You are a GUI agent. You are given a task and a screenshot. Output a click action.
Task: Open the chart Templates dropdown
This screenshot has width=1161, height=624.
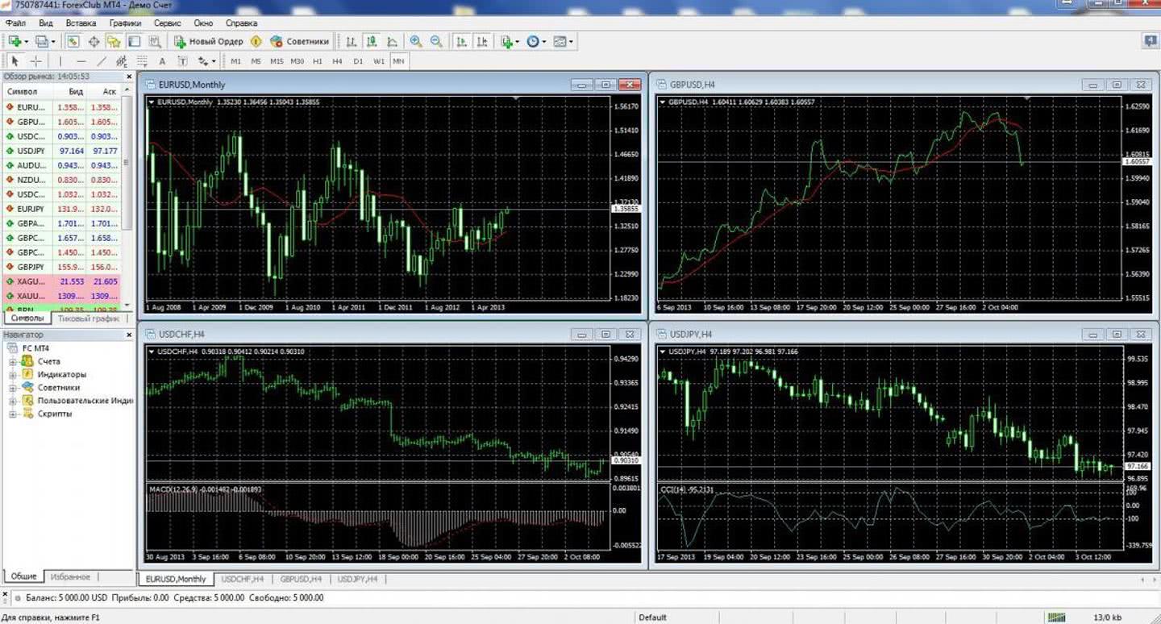point(564,42)
